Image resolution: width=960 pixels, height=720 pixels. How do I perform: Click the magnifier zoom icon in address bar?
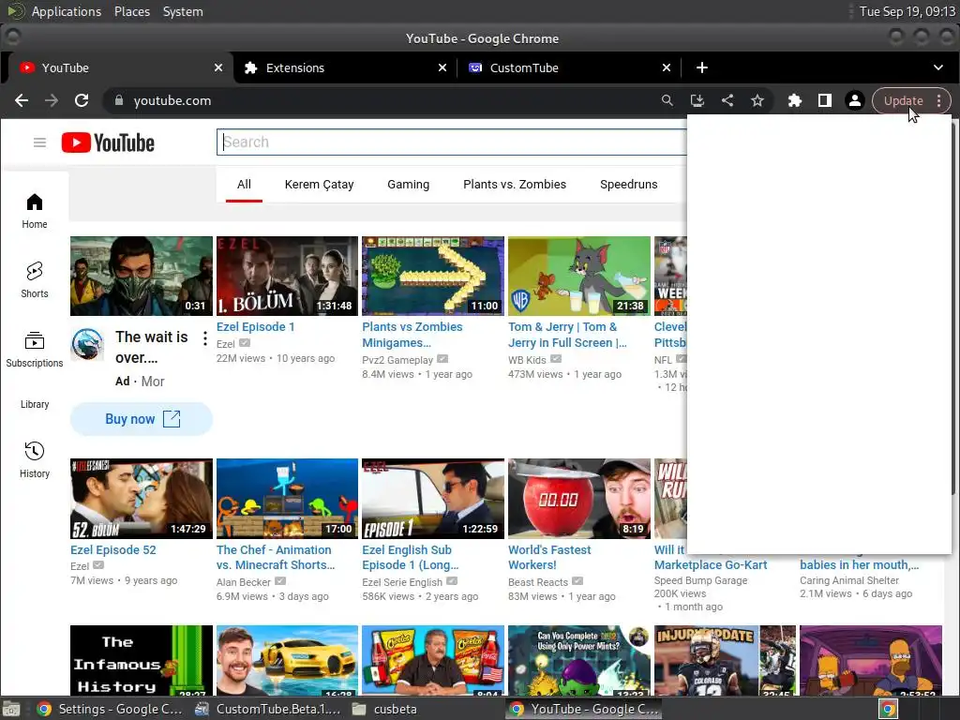pos(667,100)
